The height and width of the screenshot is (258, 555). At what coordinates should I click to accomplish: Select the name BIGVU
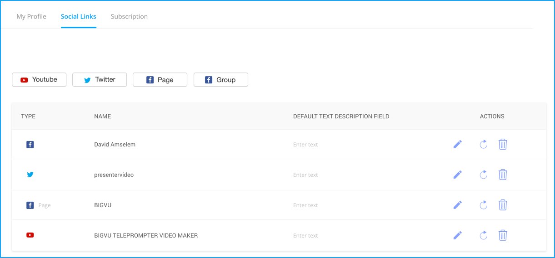(103, 205)
